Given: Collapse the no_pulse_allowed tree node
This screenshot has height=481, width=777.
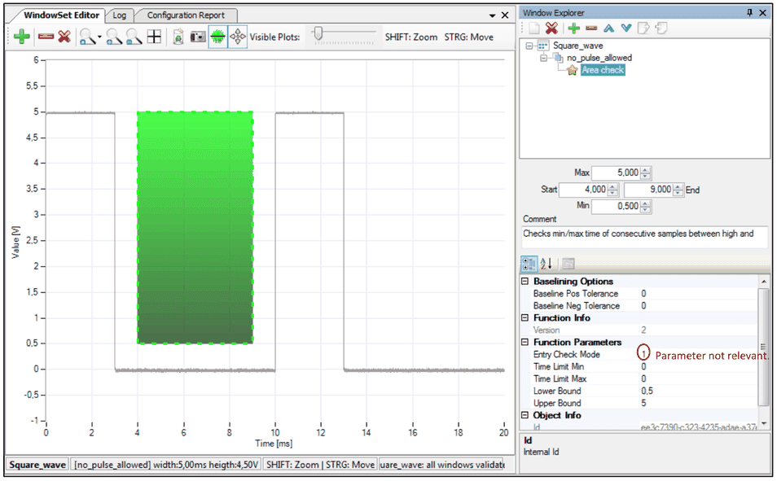Looking at the screenshot, I should click(x=543, y=58).
